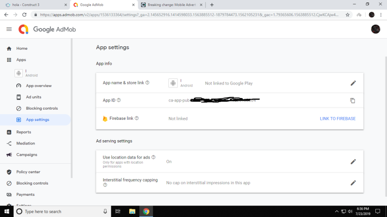The width and height of the screenshot is (387, 217).
Task: Open Chrome profile avatar
Action: point(372,15)
